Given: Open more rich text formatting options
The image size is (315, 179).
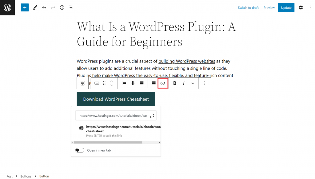Looking at the screenshot, I should (193, 83).
